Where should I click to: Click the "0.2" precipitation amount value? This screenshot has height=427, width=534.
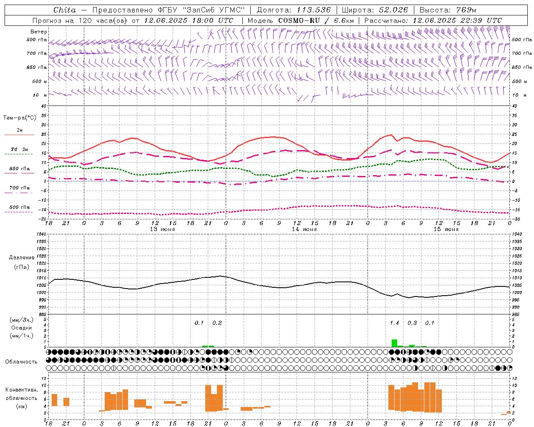[217, 323]
